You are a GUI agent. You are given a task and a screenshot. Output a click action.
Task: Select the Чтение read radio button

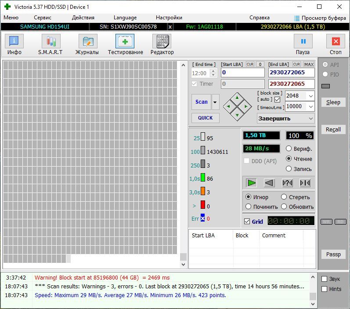pos(289,159)
